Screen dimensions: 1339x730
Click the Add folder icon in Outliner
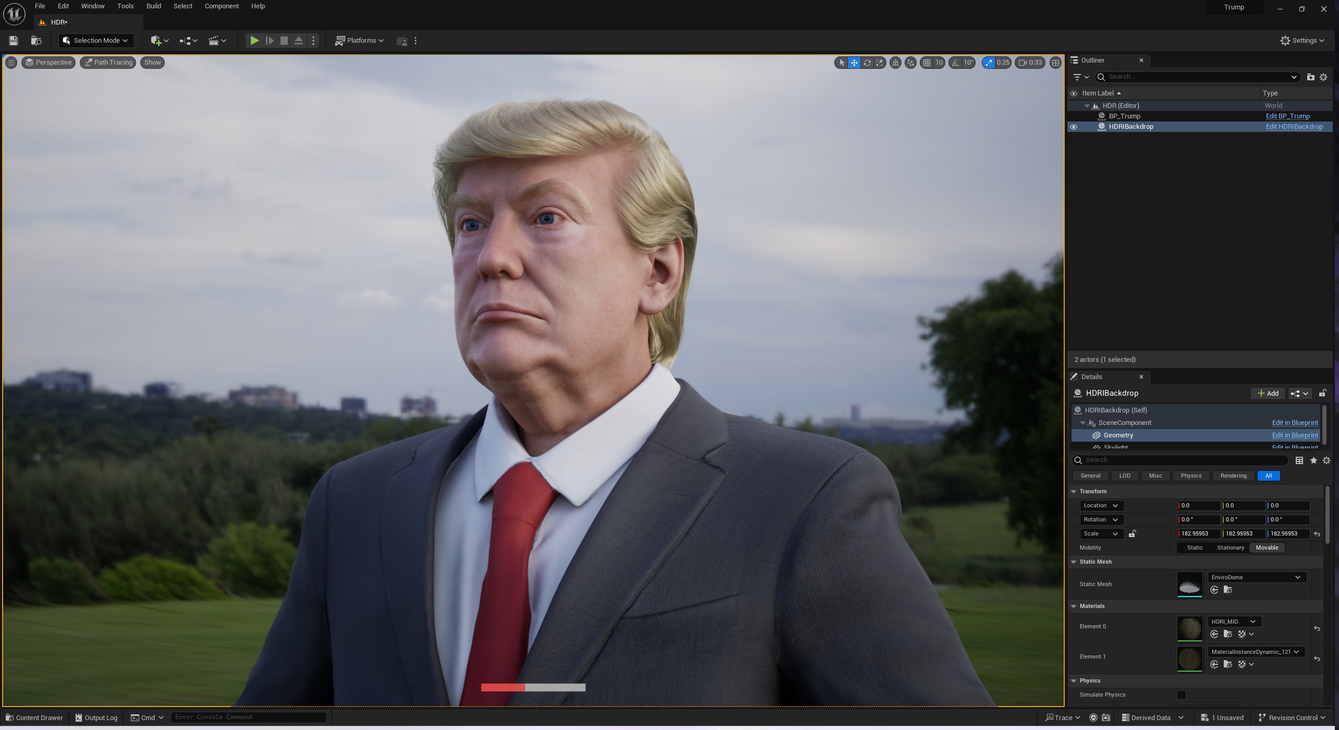coord(1310,77)
